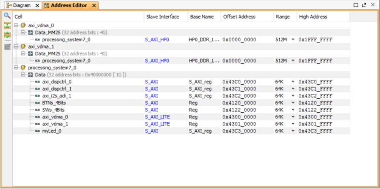Click the Auto Assign Address icon
Screen dimensions: 380x189
pyautogui.click(x=7, y=46)
